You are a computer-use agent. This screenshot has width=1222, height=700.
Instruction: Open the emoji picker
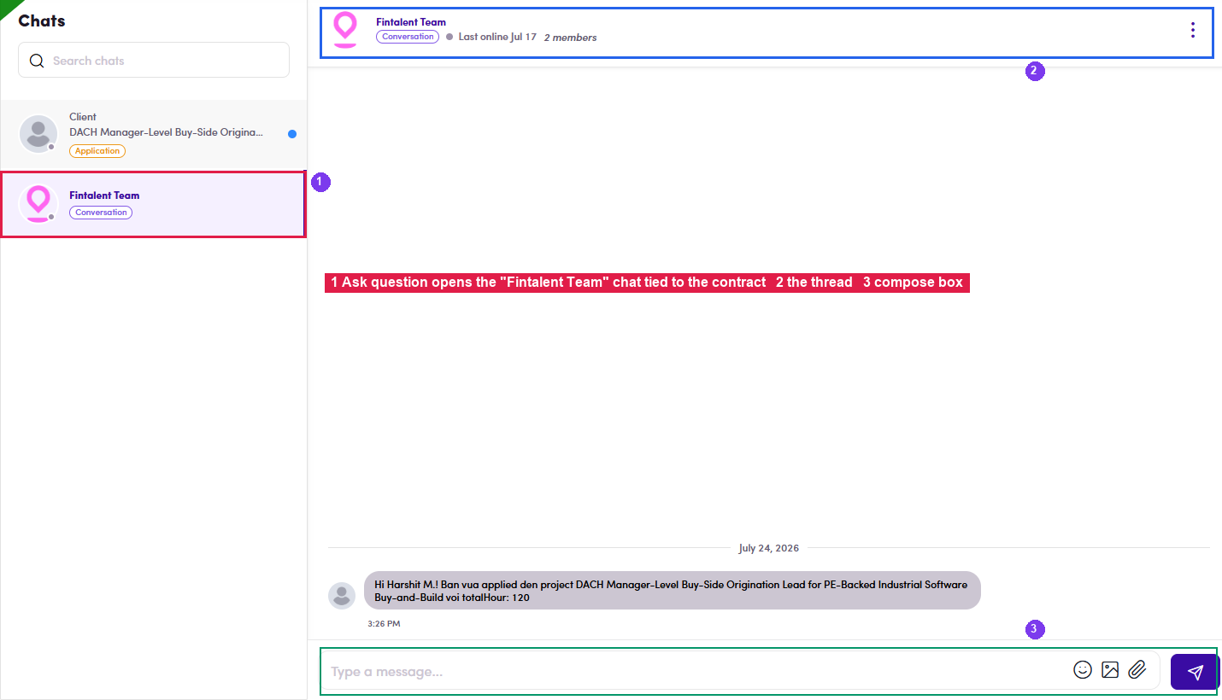[1083, 670]
